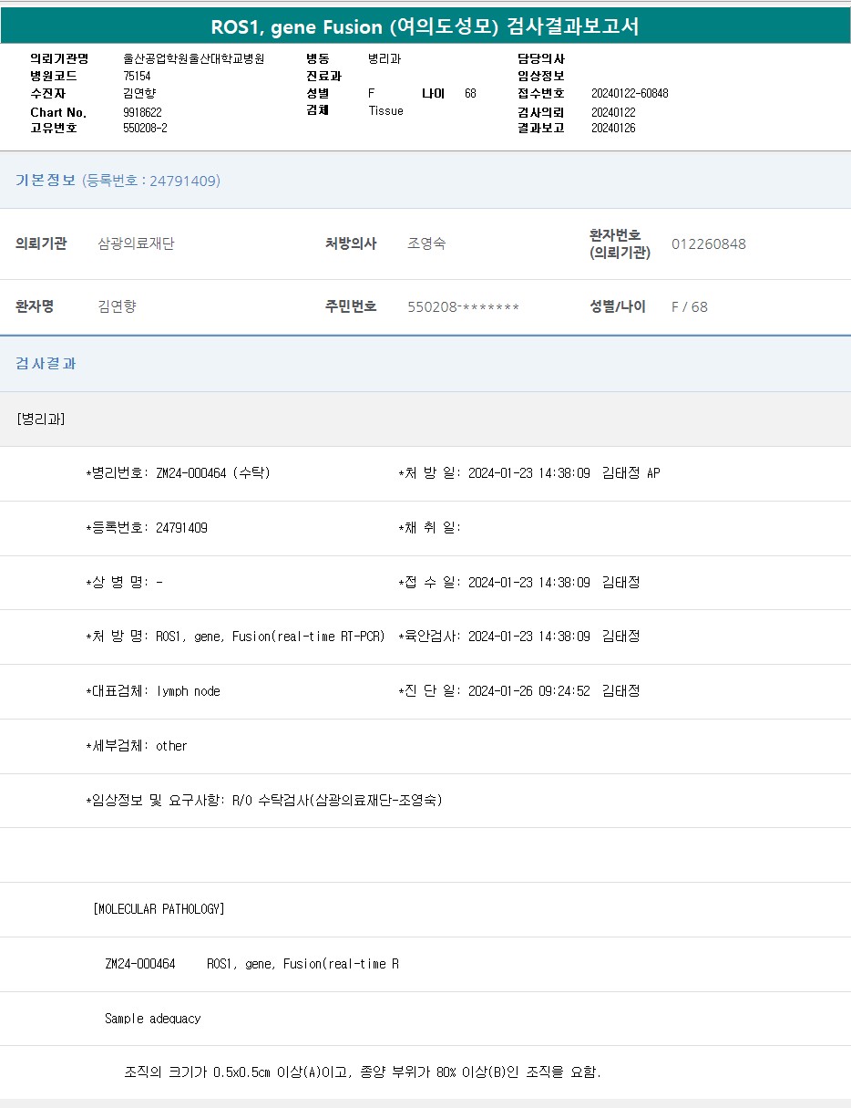Click the Chart No. 9918622 value

(x=142, y=112)
